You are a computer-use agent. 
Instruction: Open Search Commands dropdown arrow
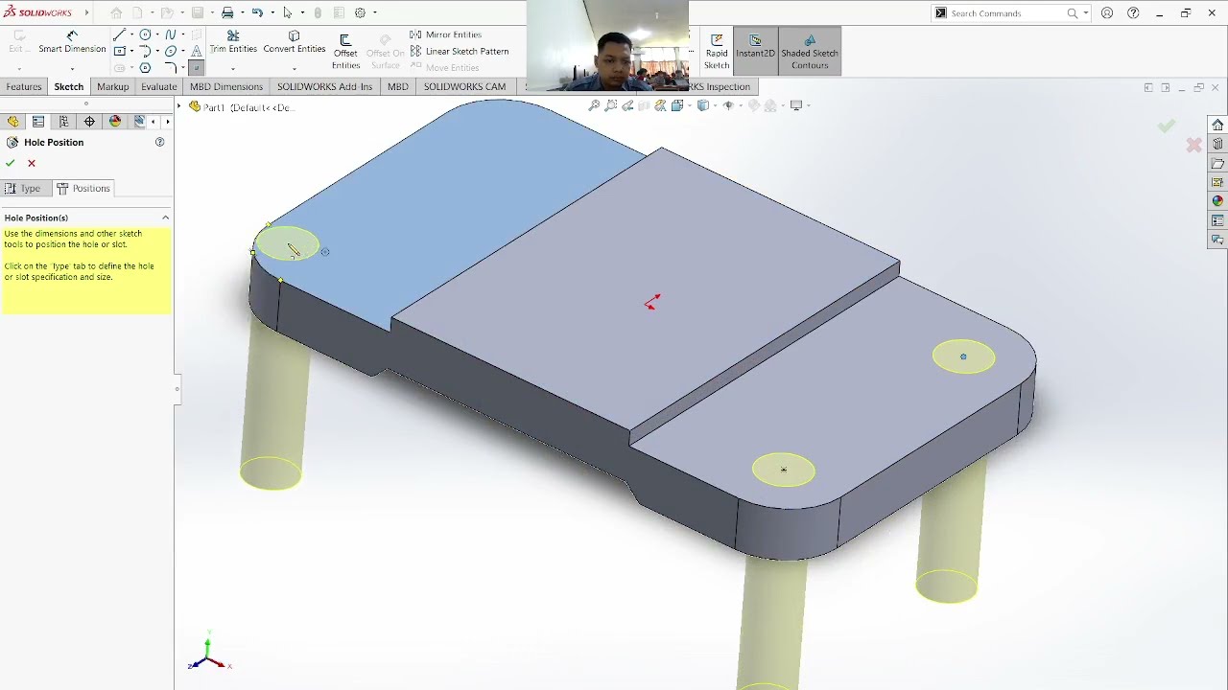point(1085,12)
